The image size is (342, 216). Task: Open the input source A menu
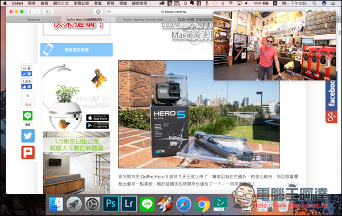point(275,3)
